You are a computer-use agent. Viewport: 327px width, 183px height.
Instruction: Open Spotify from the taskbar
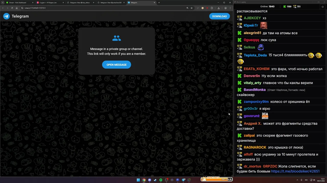pyautogui.click(x=161, y=180)
